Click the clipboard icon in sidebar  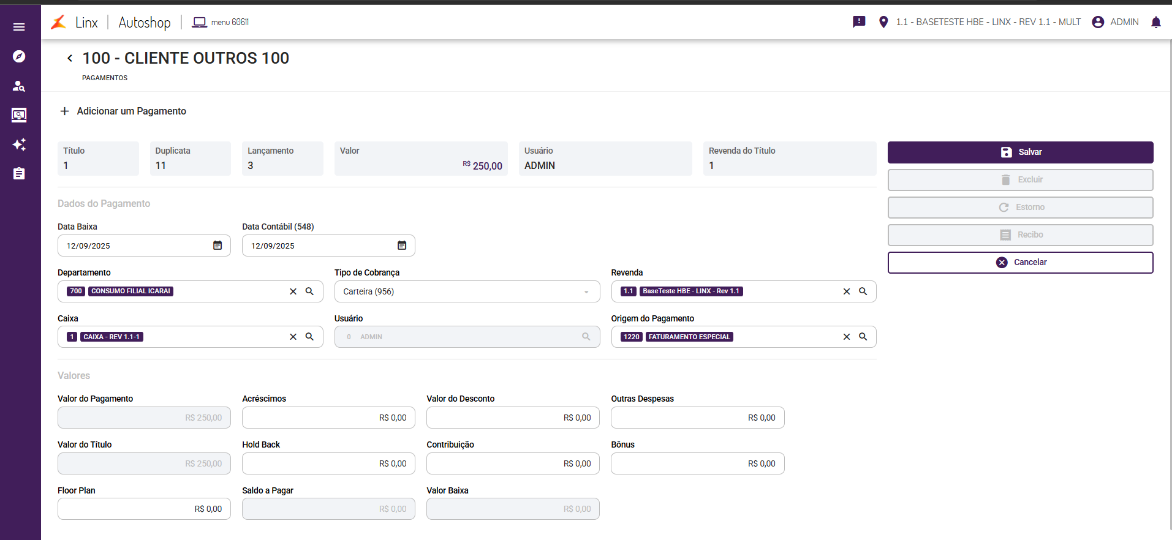[19, 174]
